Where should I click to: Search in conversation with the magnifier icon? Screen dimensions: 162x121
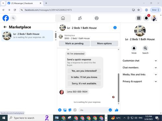pyautogui.click(x=145, y=48)
